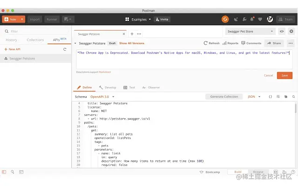Open manage environments gear icon

[x=291, y=31]
